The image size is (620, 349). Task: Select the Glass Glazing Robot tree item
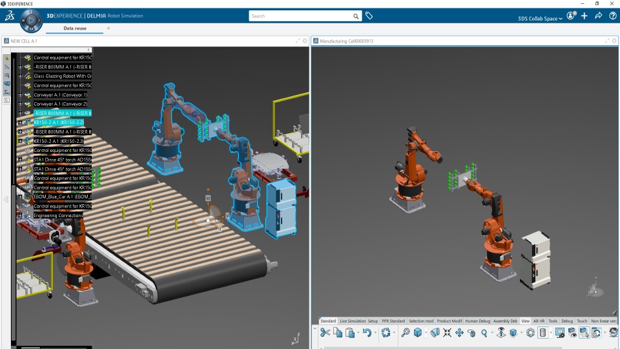point(63,76)
